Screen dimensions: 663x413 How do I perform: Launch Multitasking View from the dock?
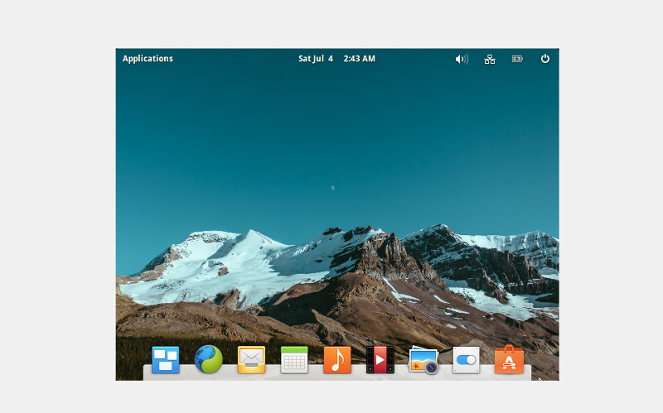(x=165, y=360)
